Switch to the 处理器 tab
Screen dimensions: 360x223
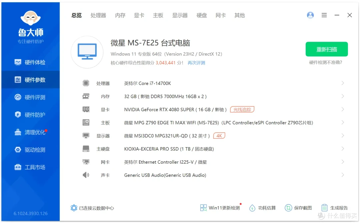pos(98,15)
